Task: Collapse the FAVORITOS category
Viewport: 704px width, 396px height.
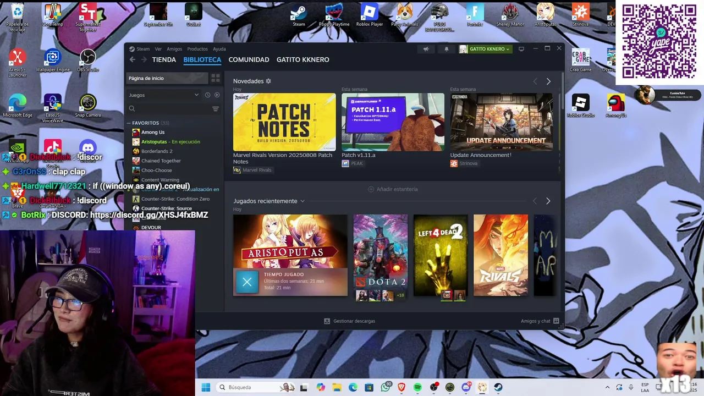Action: pyautogui.click(x=129, y=123)
